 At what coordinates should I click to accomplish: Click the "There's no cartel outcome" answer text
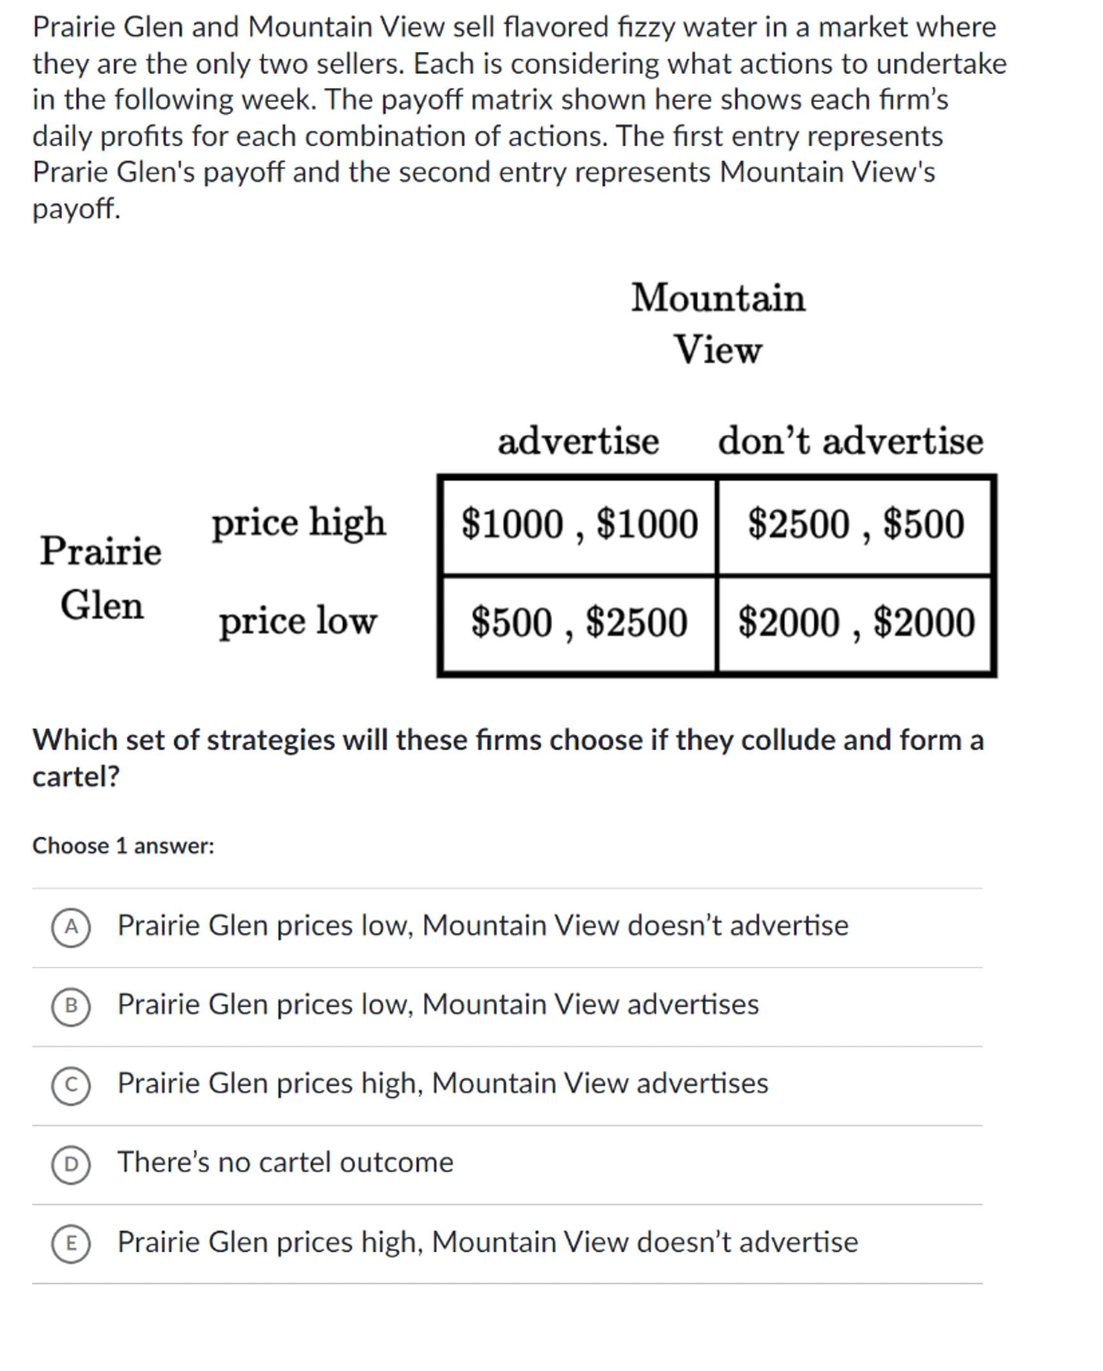pos(285,1162)
